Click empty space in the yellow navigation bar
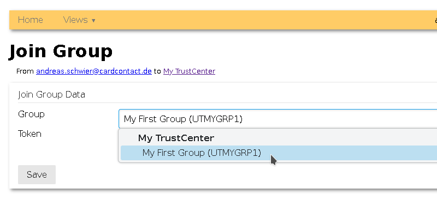Image resolution: width=437 pixels, height=218 pixels. (x=262, y=20)
